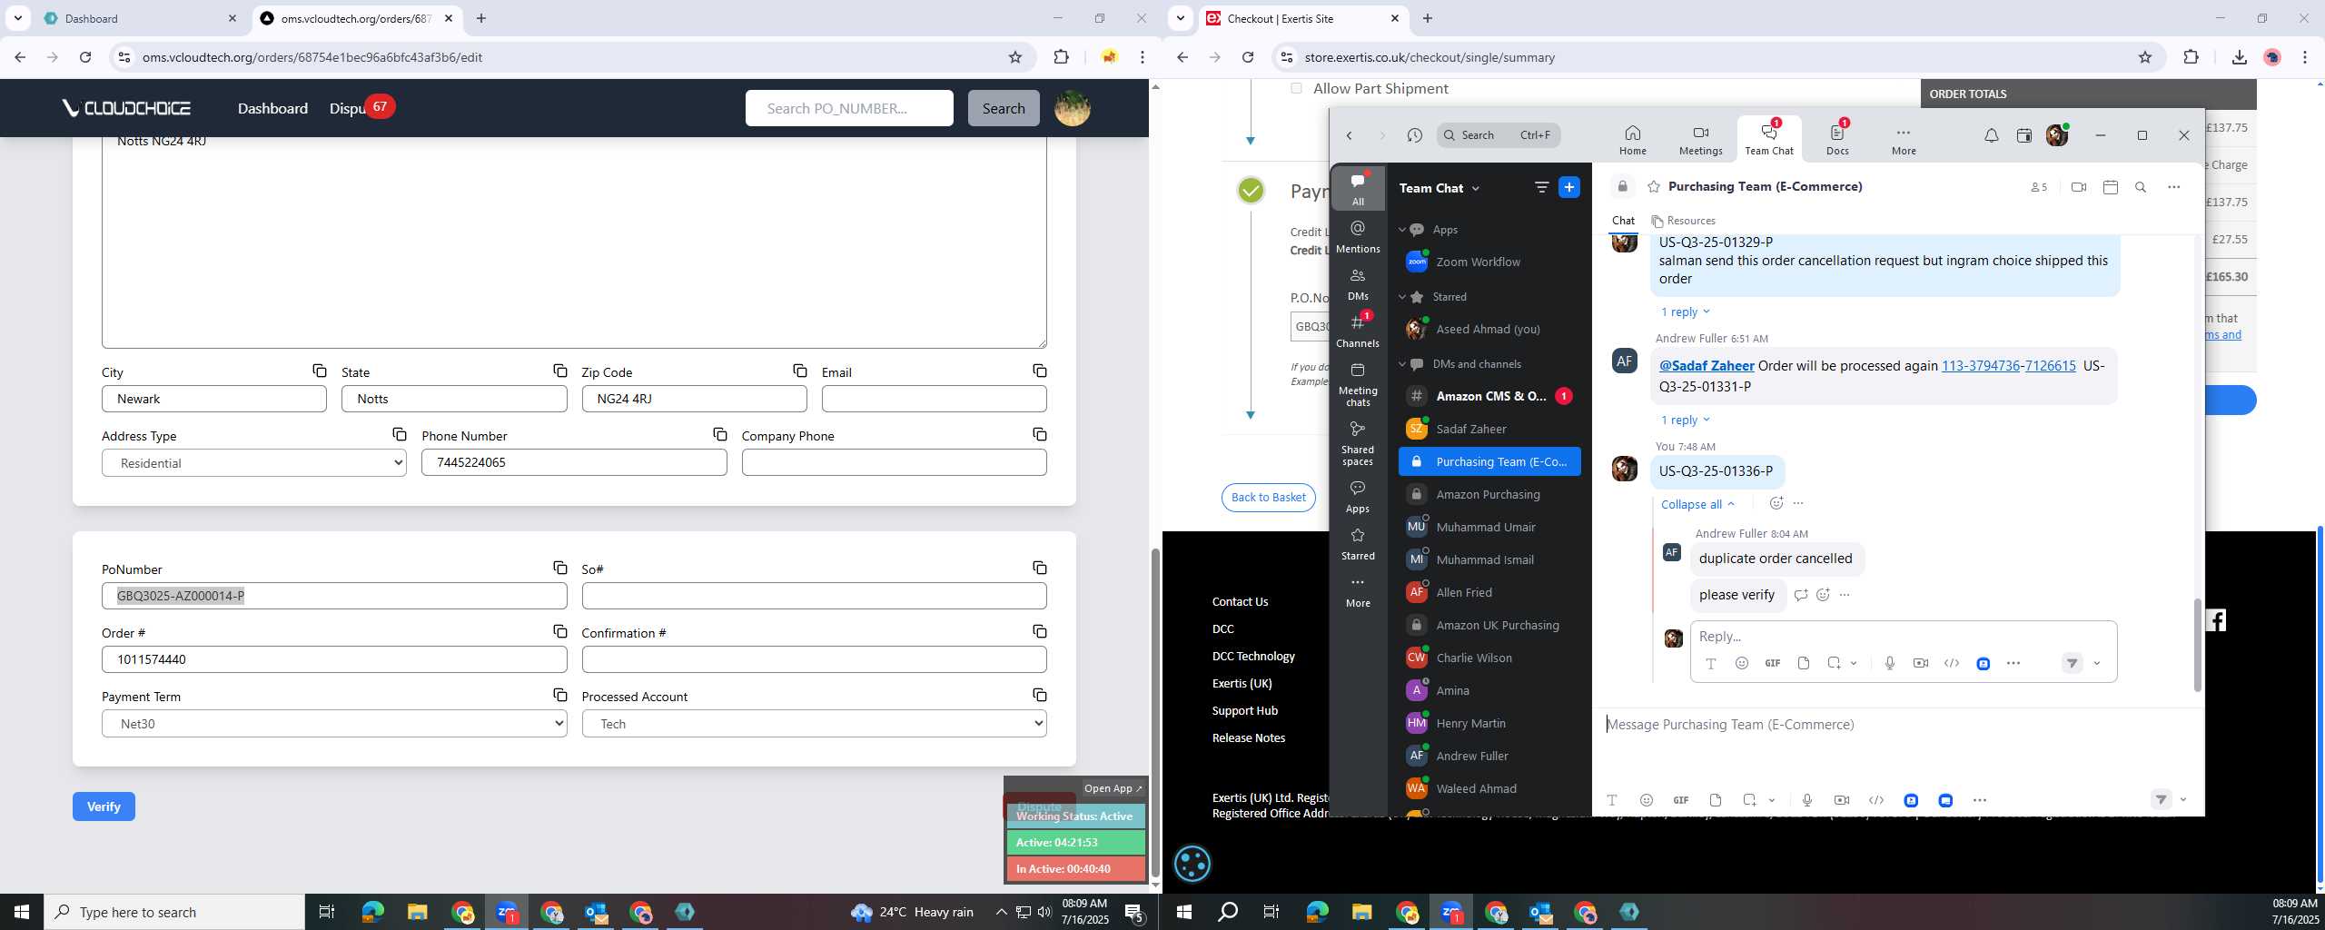
Task: Open Outlook on left taskbar
Action: point(597,912)
